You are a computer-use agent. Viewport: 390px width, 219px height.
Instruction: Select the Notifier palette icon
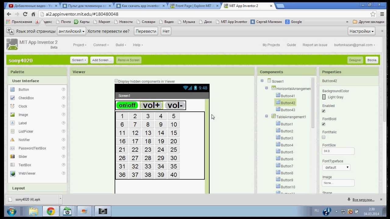[12, 140]
